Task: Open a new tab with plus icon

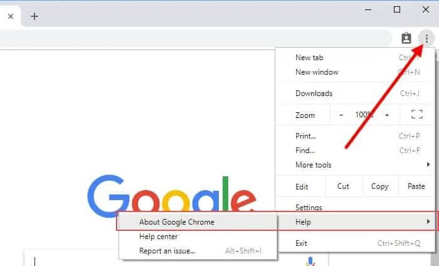Action: (34, 16)
